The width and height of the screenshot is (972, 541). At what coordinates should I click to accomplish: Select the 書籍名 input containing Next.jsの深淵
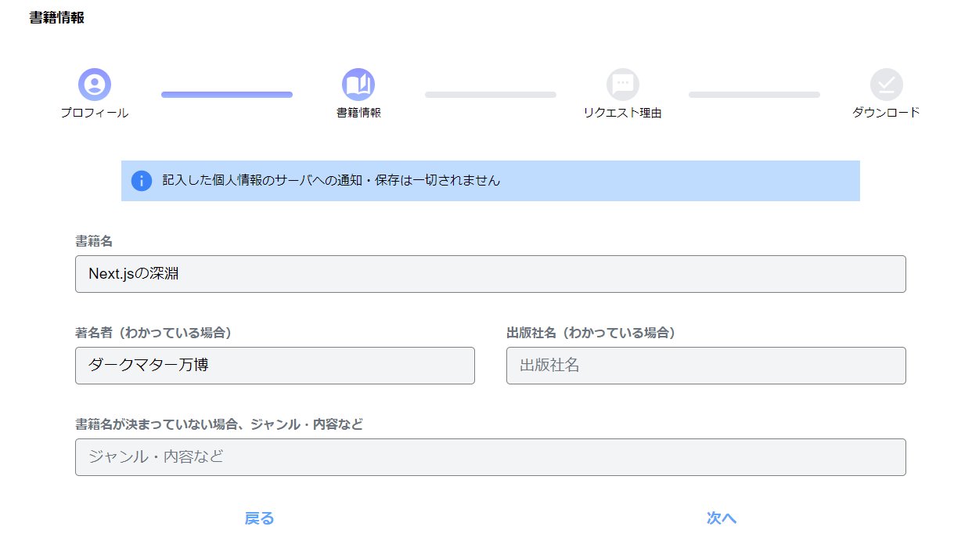[490, 274]
